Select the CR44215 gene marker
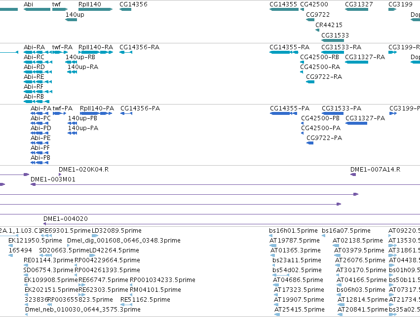Image resolution: width=420 pixels, height=317 pixels. click(x=317, y=30)
